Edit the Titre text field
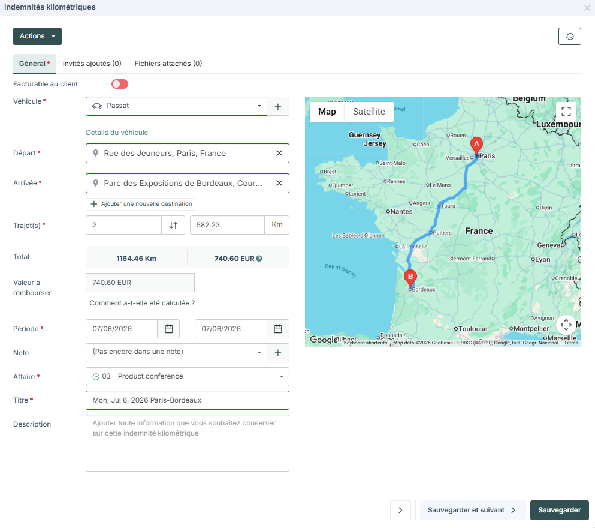 pyautogui.click(x=188, y=400)
